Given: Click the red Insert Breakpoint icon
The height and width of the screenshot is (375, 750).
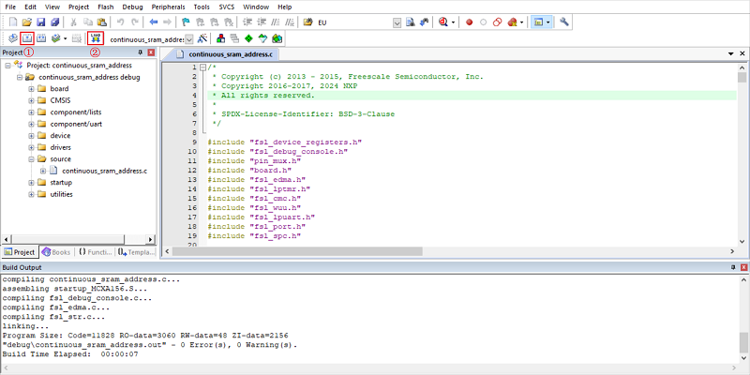Looking at the screenshot, I should [469, 21].
